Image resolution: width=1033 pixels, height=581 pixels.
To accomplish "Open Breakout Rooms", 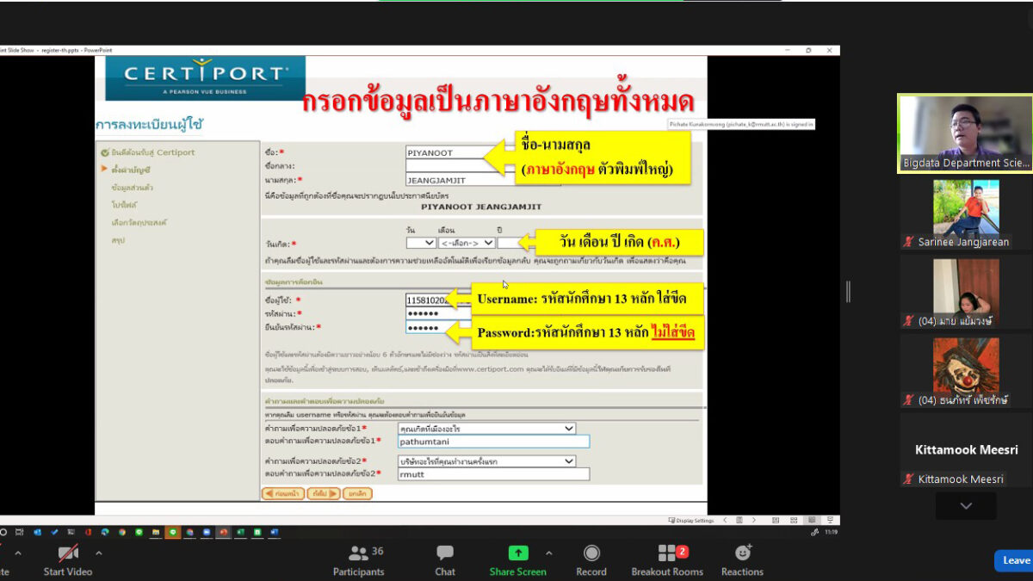I will pos(667,559).
